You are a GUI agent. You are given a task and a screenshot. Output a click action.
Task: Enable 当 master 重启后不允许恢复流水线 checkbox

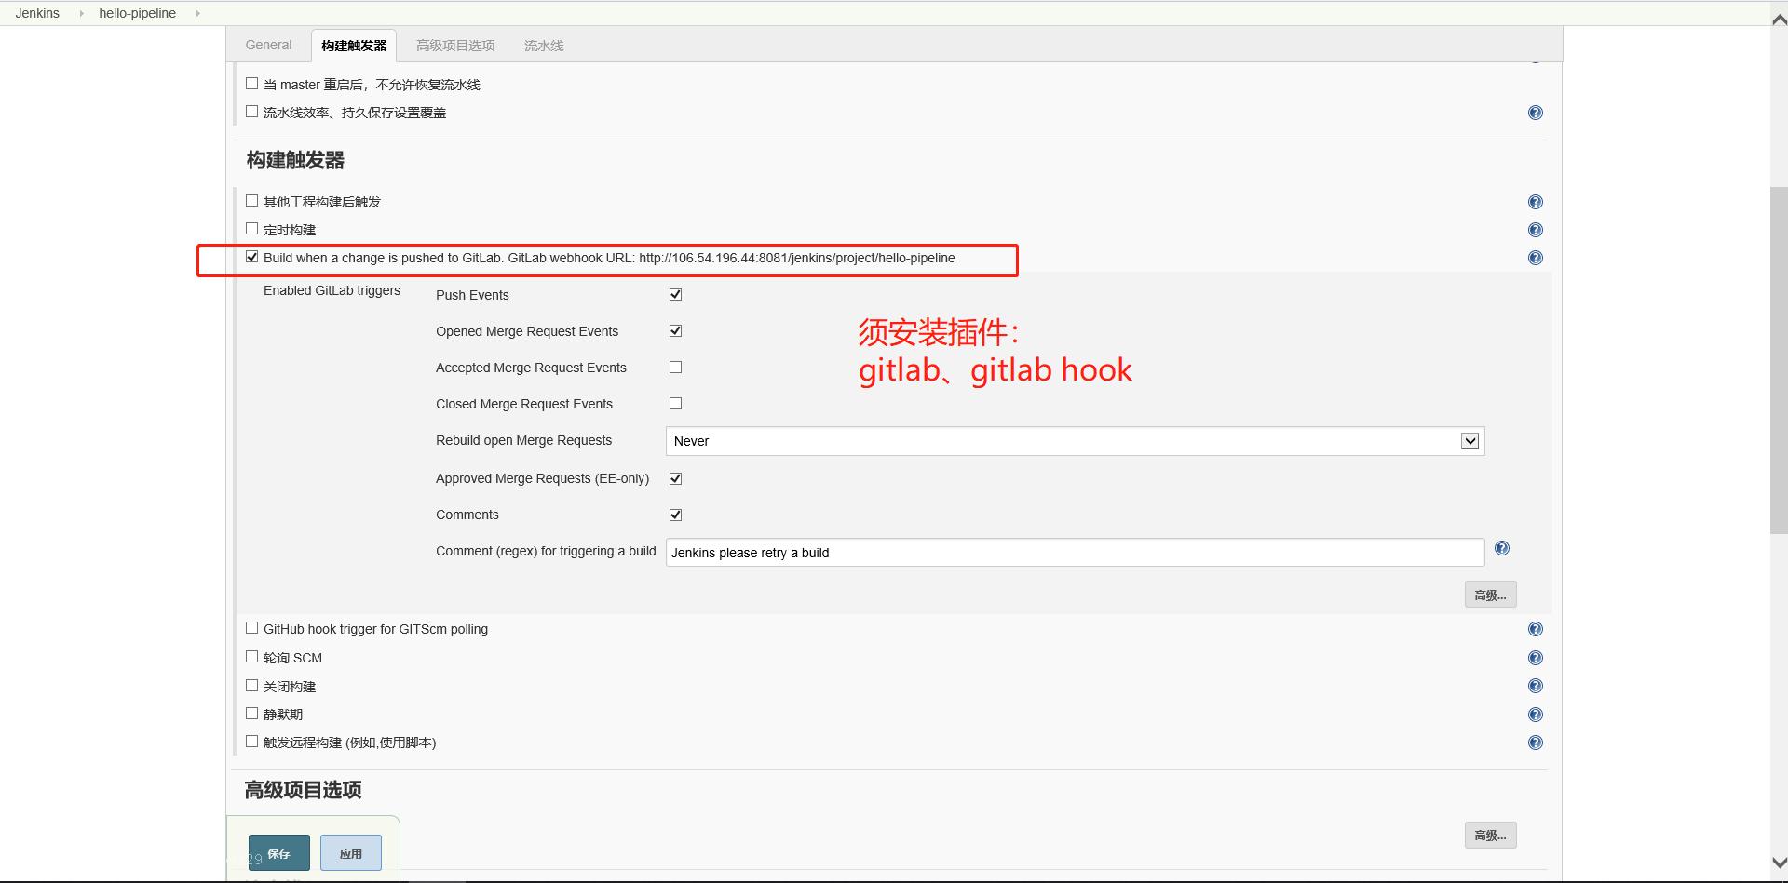tap(251, 84)
